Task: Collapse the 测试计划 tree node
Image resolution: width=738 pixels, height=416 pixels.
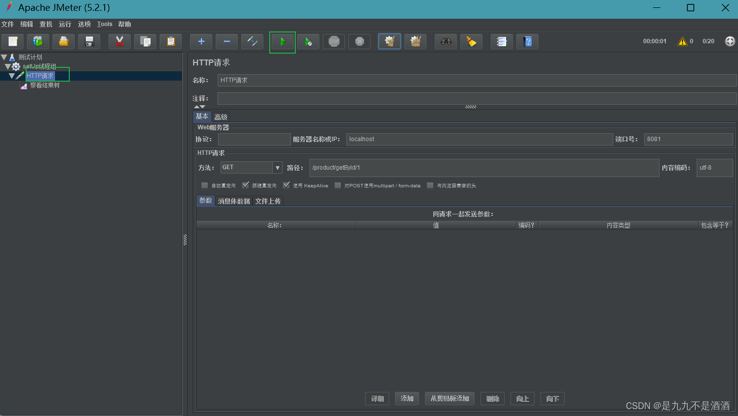Action: 4,57
